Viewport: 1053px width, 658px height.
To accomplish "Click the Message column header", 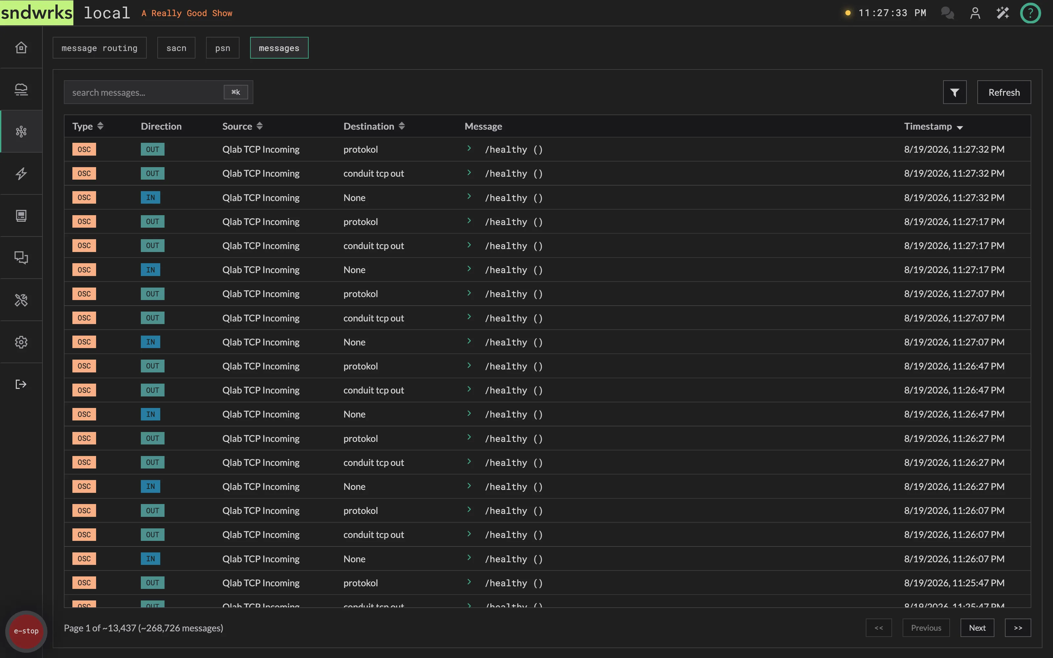I will [x=483, y=126].
